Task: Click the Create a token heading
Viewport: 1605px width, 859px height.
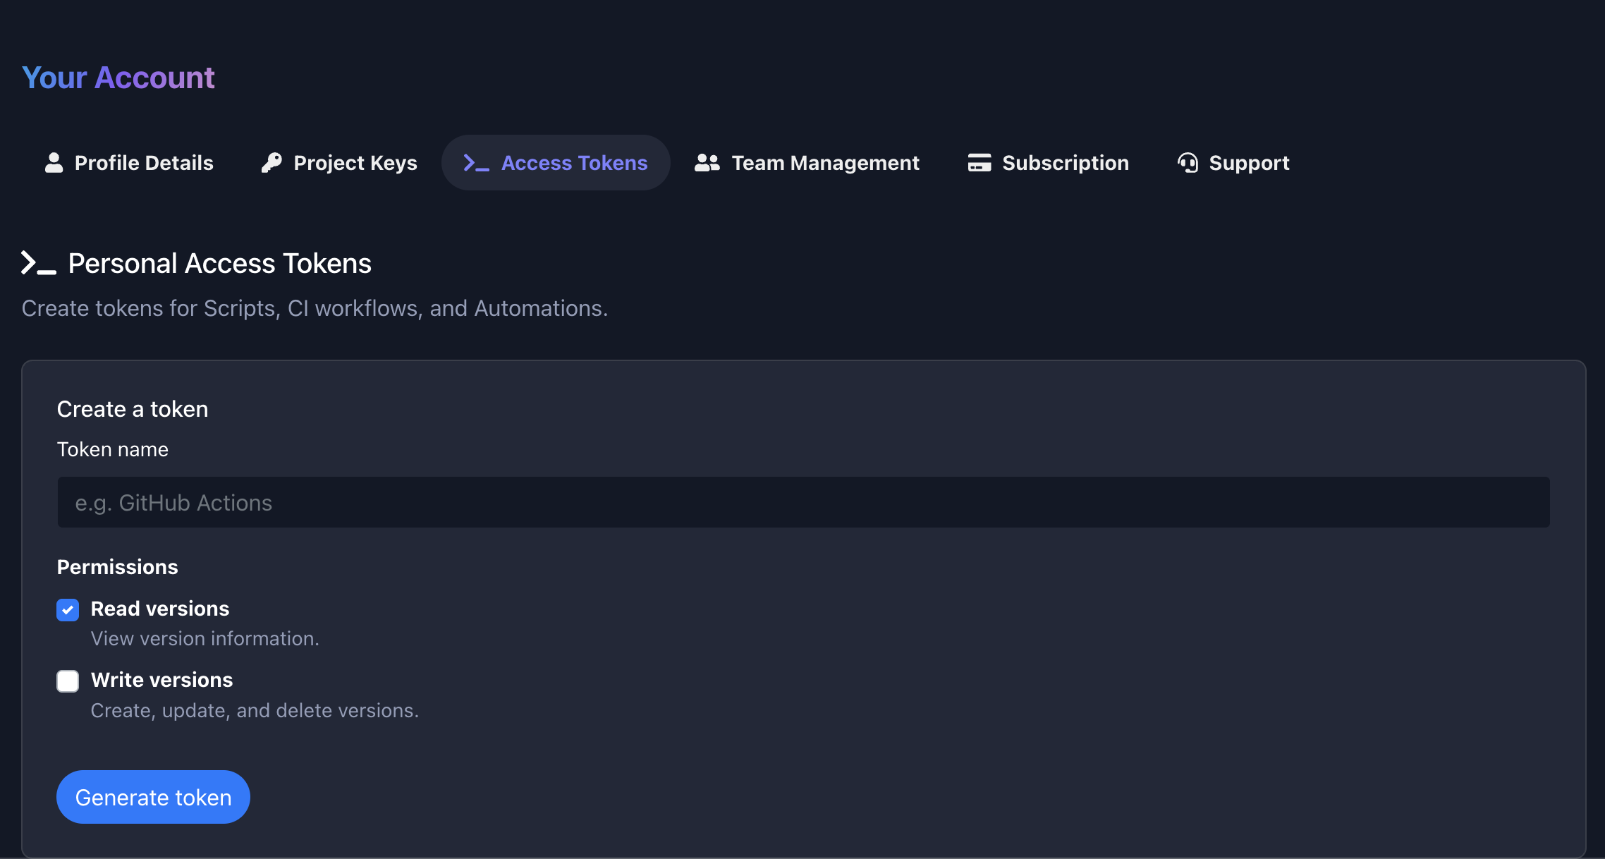Action: [133, 409]
